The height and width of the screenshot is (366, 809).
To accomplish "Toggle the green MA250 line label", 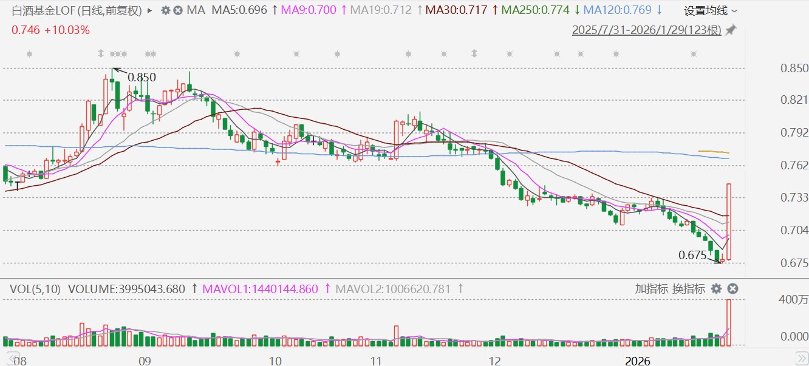I will tap(534, 10).
